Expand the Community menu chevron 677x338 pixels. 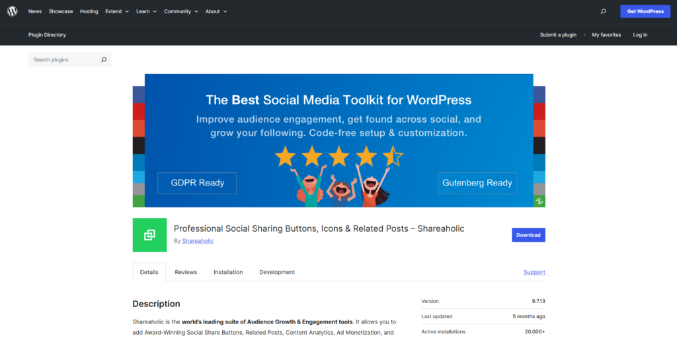pos(196,12)
